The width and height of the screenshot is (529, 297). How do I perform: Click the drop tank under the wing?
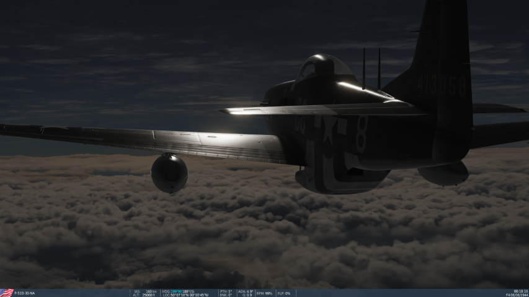[169, 173]
